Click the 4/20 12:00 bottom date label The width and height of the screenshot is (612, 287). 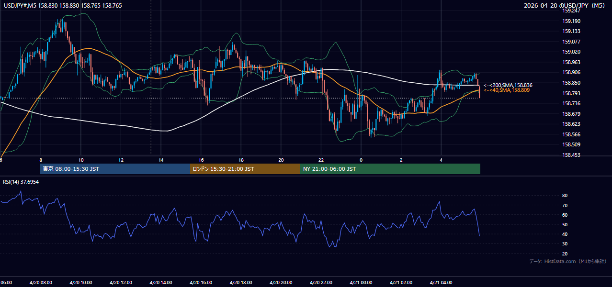tap(121, 283)
